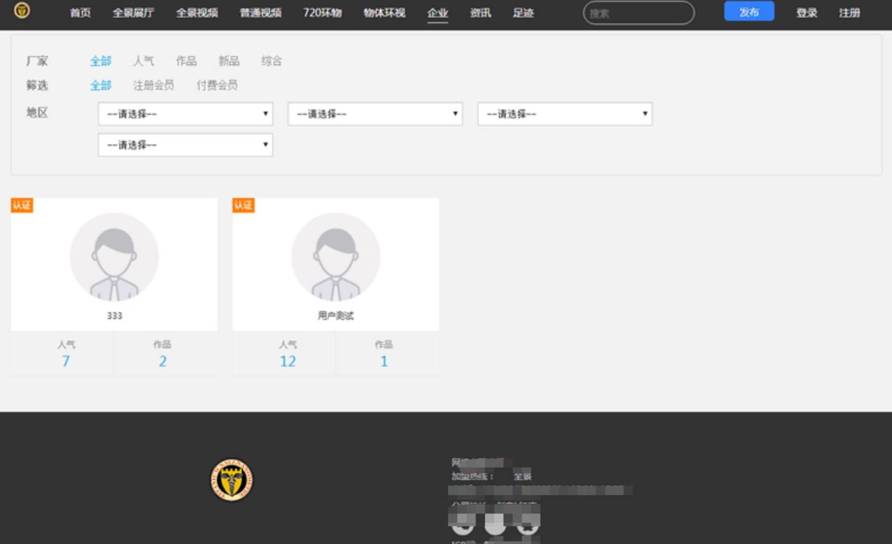Switch to the 720环物 section
892x544 pixels.
coord(322,13)
